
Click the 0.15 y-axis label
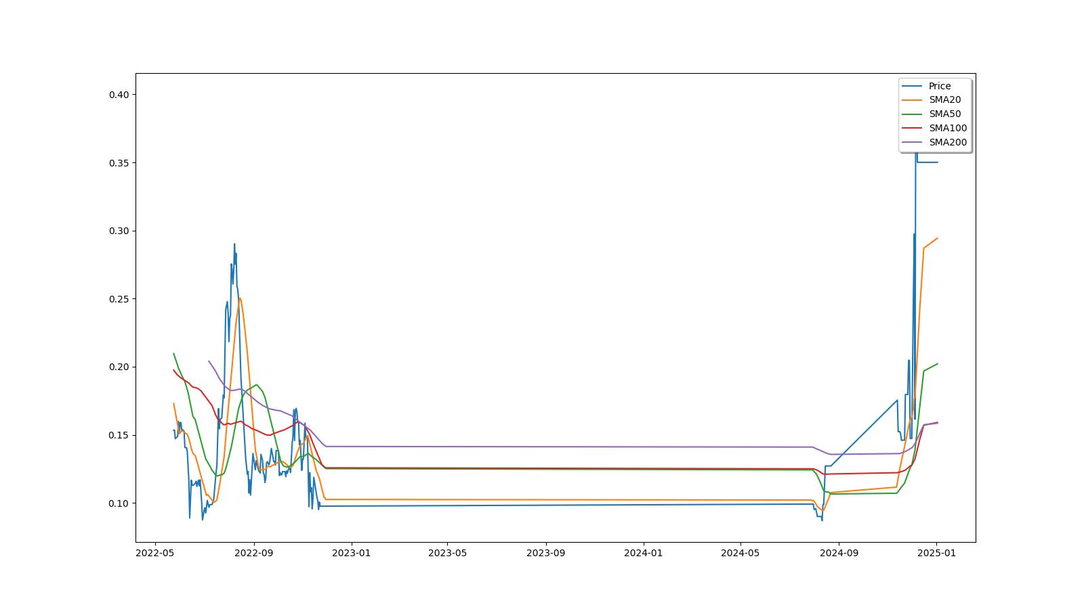coord(119,435)
